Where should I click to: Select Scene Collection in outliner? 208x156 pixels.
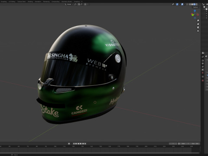(206, 7)
